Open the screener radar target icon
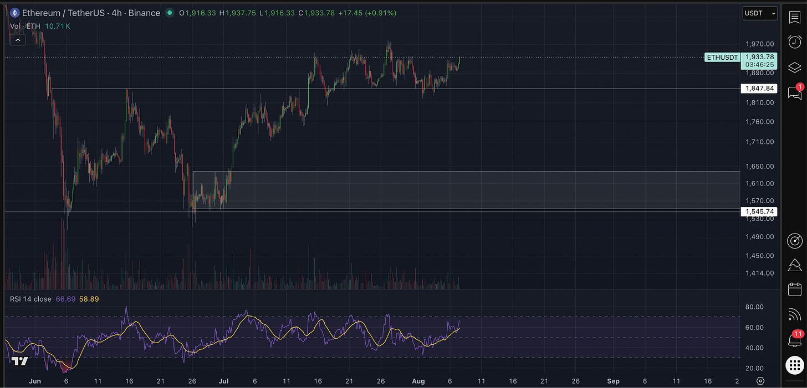 pos(794,241)
